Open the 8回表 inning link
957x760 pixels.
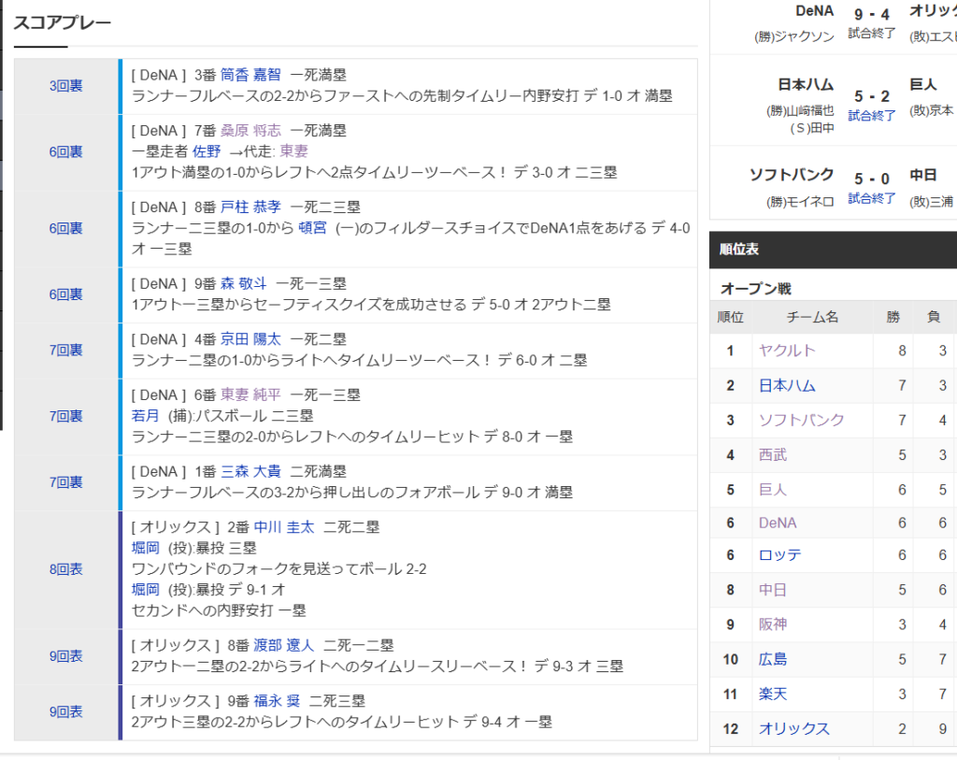(x=66, y=569)
